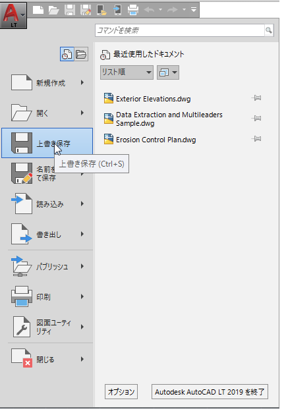Show open documents view toggle

(81, 54)
